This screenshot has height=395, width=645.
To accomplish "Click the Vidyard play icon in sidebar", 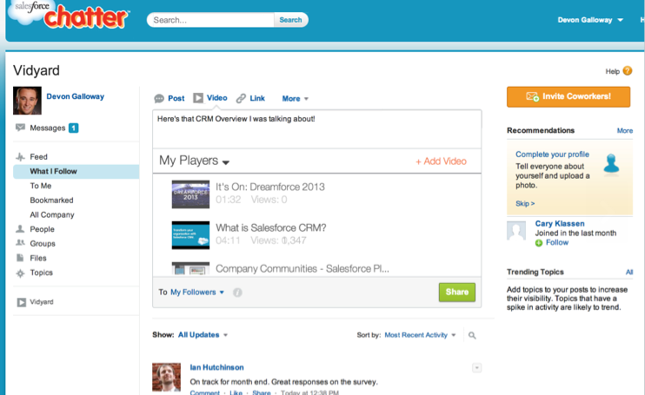I will [22, 302].
